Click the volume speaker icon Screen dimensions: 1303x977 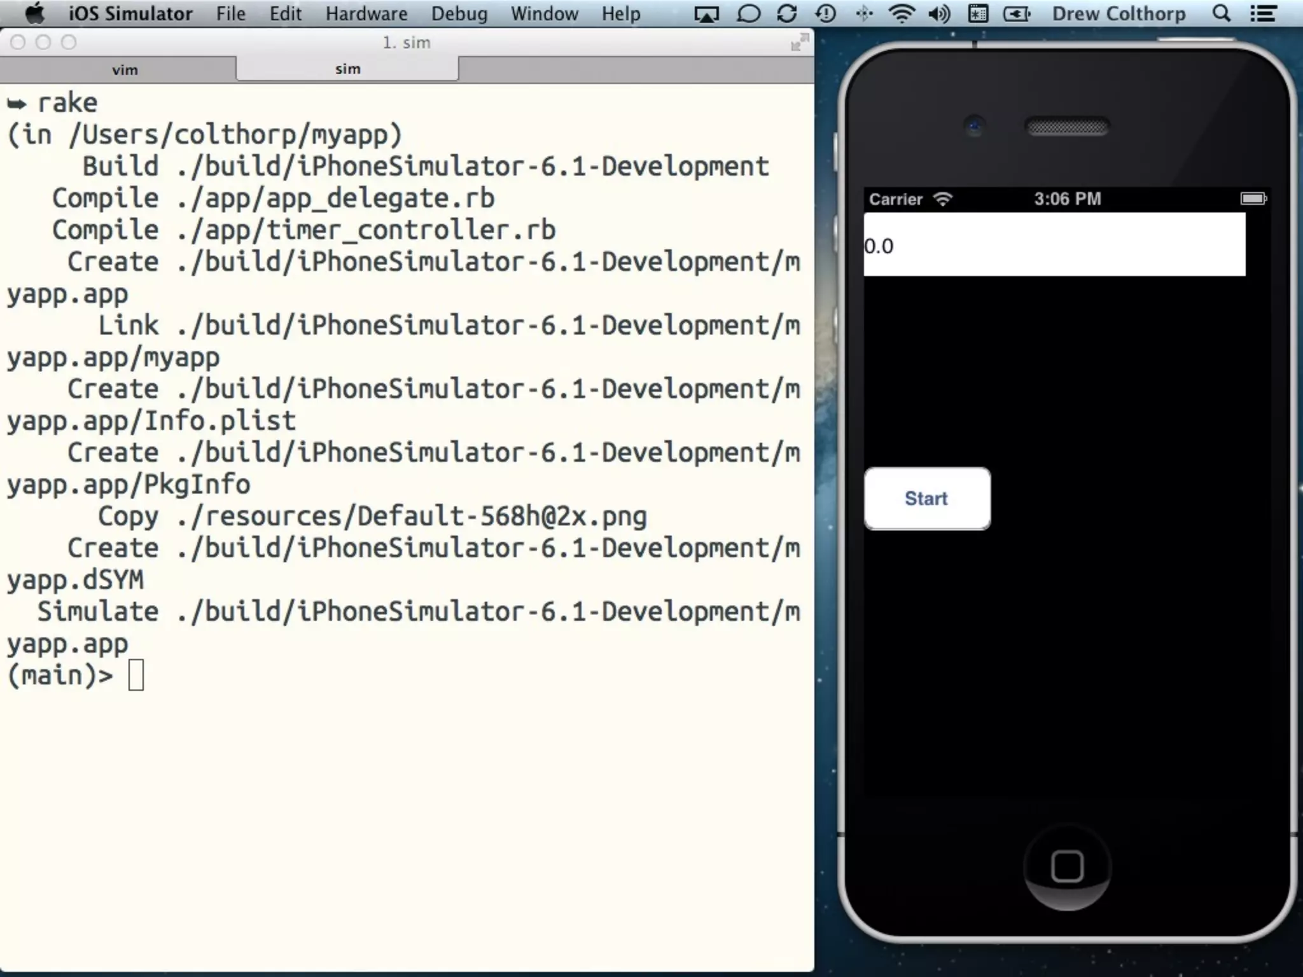click(x=939, y=13)
